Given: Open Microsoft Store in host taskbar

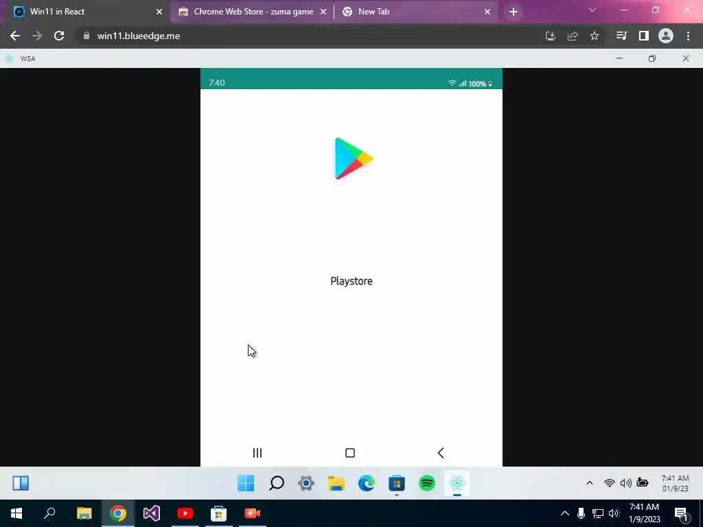Looking at the screenshot, I should (219, 513).
